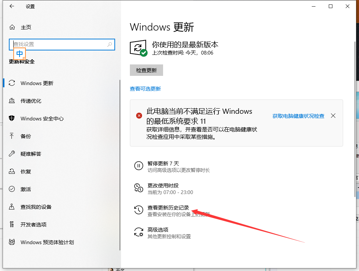This screenshot has width=359, height=271.
Task: Click the Windows 更新 sync icon in sidebar
Action: click(12, 83)
